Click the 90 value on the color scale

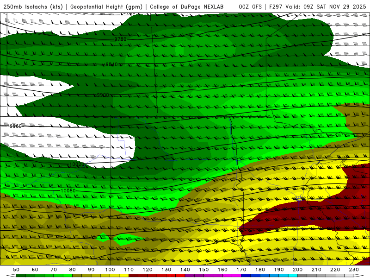coord(91,270)
